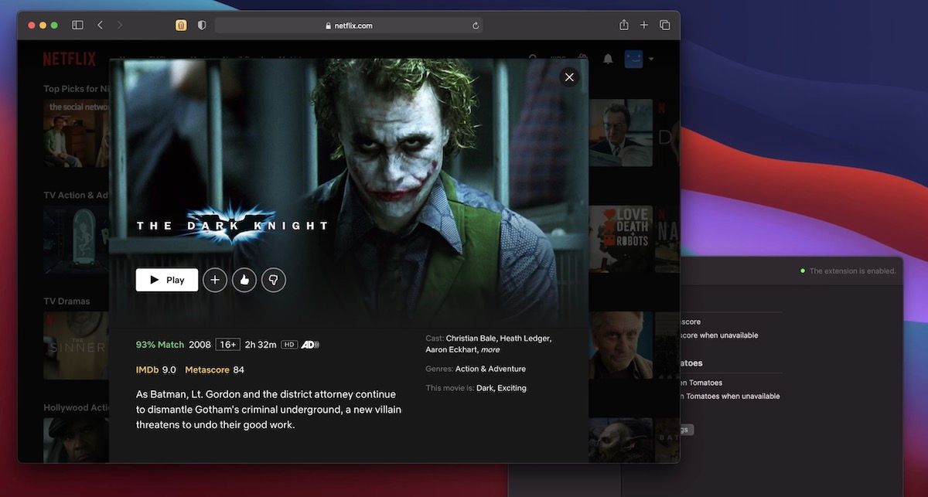The height and width of the screenshot is (497, 928).
Task: Open Netflix notifications bell
Action: [x=608, y=60]
